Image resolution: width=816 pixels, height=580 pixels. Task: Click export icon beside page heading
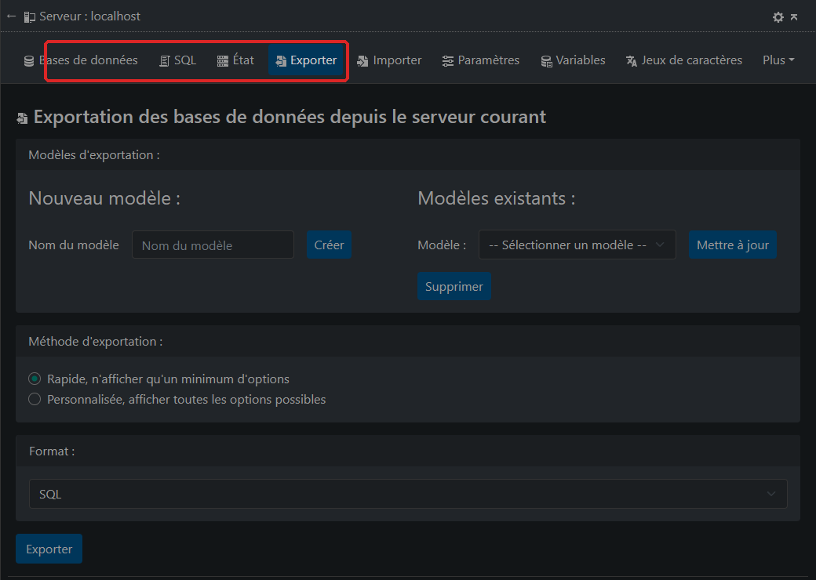23,118
